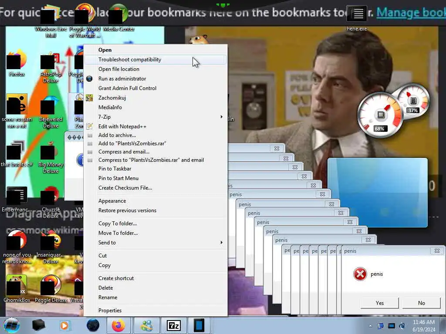Open Windows Live Messenger taskbar icon
This screenshot has height=334, width=446.
coord(147,325)
